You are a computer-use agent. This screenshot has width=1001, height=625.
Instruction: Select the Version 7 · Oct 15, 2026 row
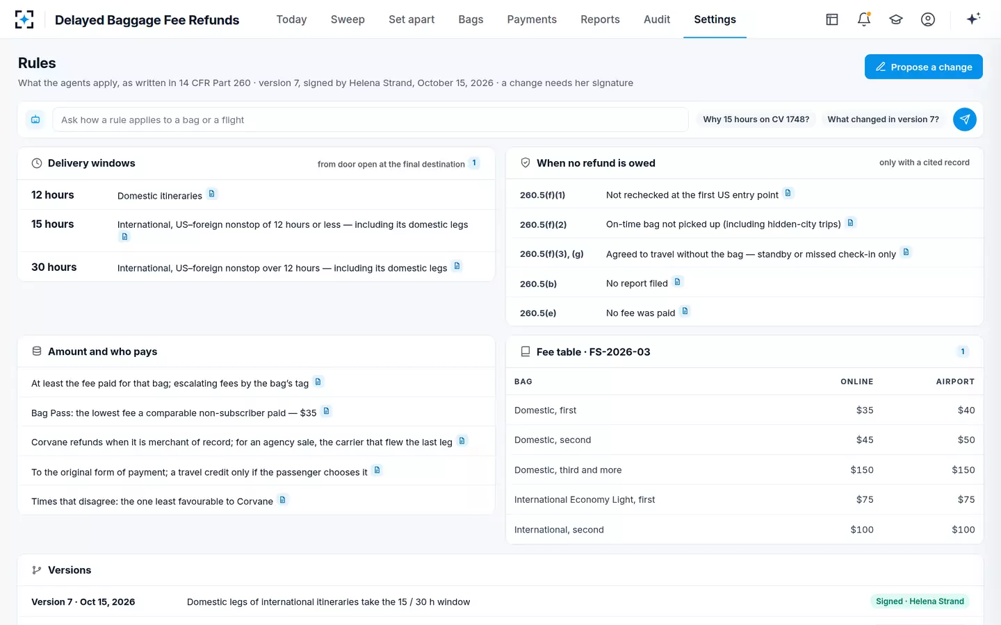click(500, 602)
